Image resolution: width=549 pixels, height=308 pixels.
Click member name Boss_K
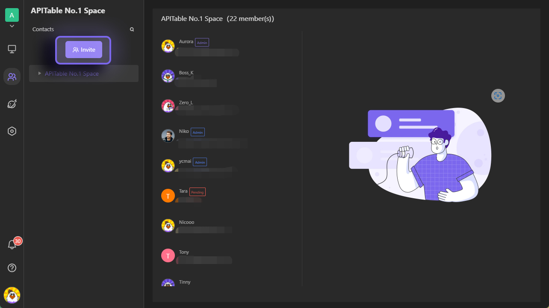pos(186,73)
